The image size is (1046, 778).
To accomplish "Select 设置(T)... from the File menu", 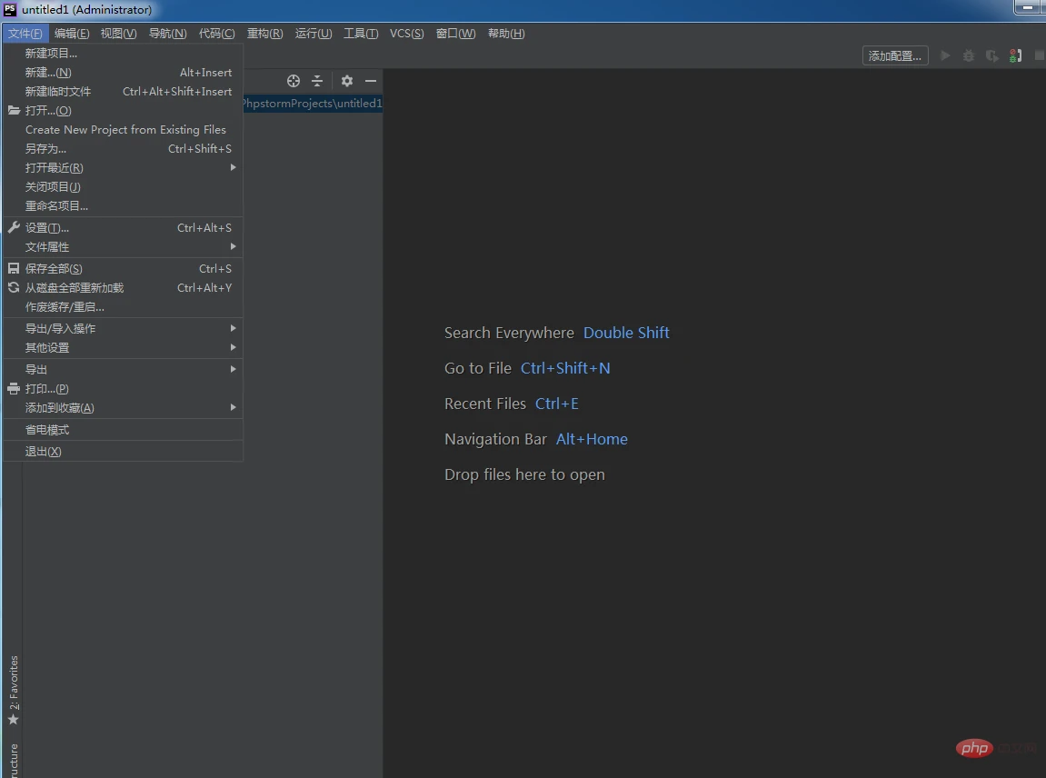I will click(x=47, y=228).
